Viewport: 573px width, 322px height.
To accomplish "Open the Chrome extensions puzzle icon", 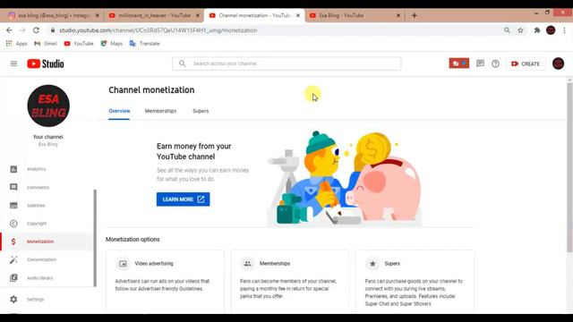I will (x=537, y=30).
